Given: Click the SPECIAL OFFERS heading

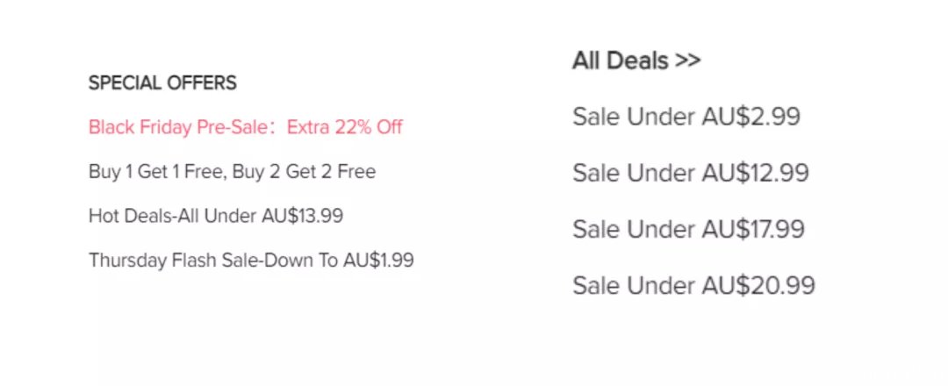Looking at the screenshot, I should (x=162, y=82).
